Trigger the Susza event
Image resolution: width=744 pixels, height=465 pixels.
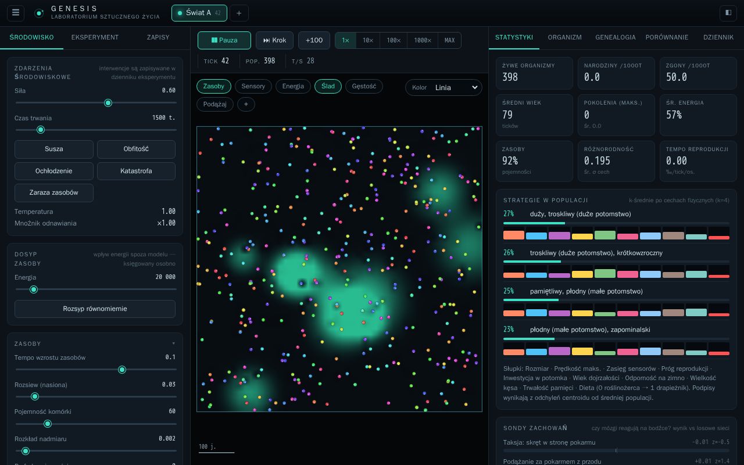point(54,149)
